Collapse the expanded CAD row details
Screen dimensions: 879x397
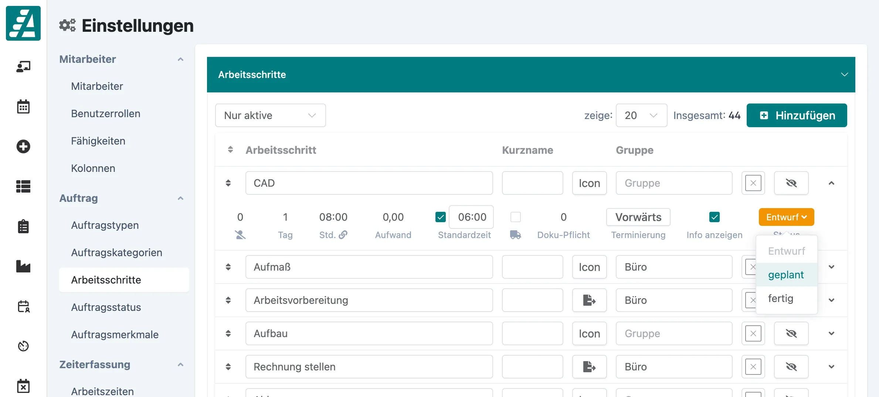pos(832,183)
